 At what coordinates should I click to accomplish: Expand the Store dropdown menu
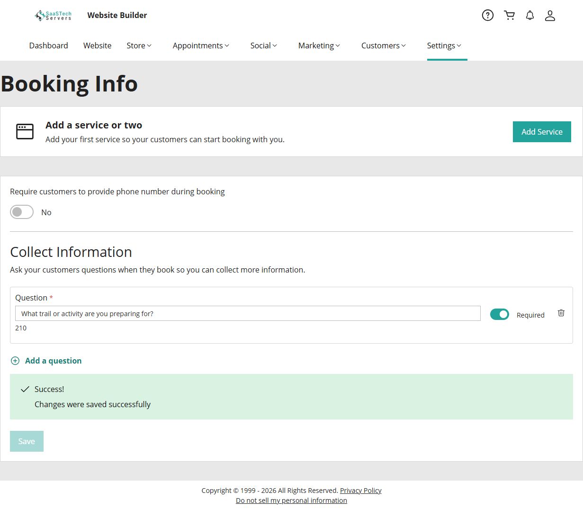click(139, 46)
